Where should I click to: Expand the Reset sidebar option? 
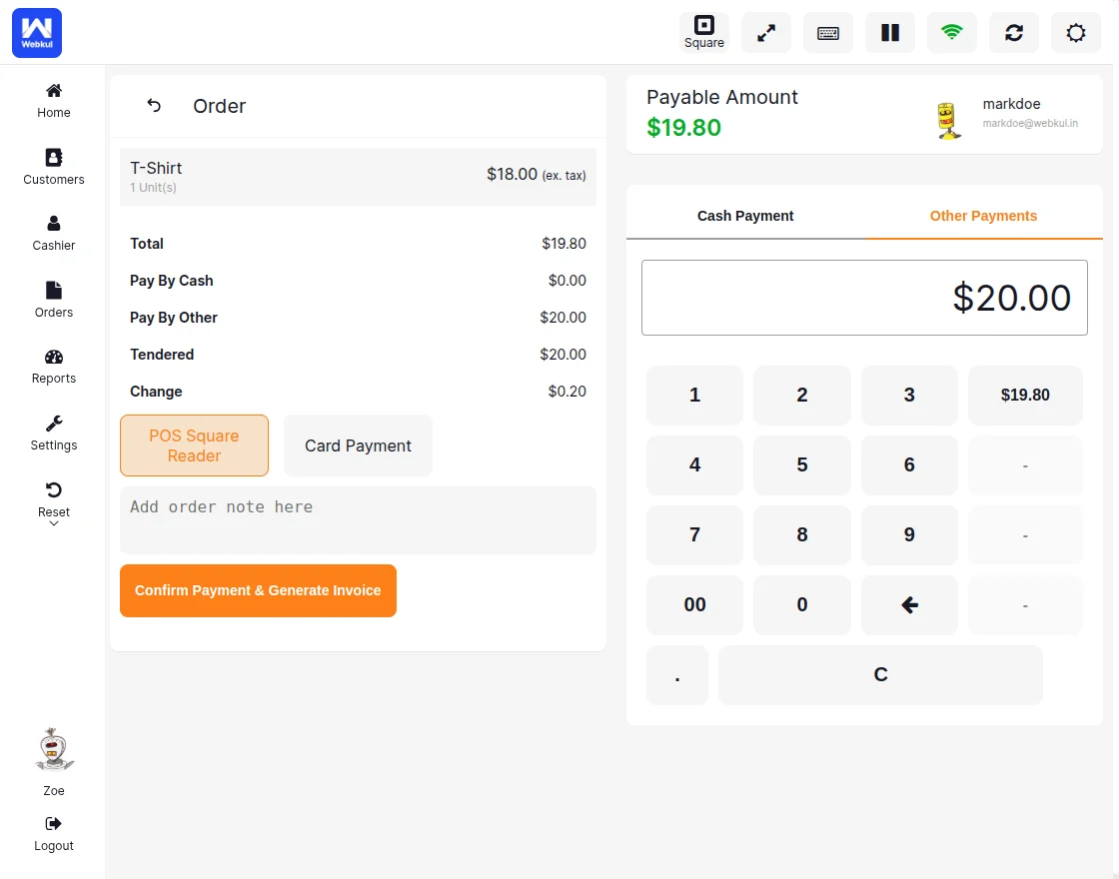click(53, 503)
